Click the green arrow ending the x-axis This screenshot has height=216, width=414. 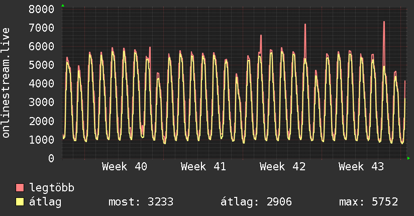(x=408, y=158)
